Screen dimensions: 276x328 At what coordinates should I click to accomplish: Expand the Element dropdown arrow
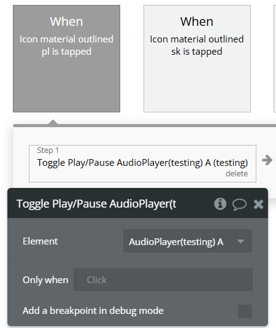pyautogui.click(x=240, y=241)
